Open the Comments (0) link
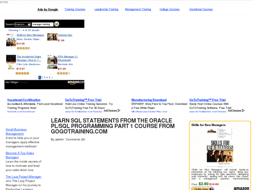The image size is (253, 190). tap(76, 139)
